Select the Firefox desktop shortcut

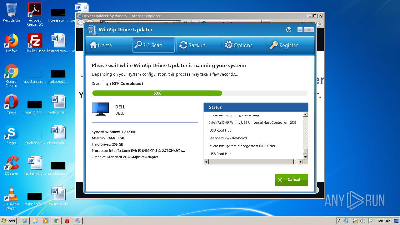pyautogui.click(x=11, y=43)
